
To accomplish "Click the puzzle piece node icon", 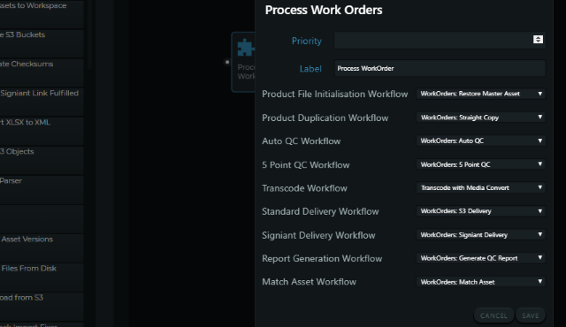I will point(246,48).
